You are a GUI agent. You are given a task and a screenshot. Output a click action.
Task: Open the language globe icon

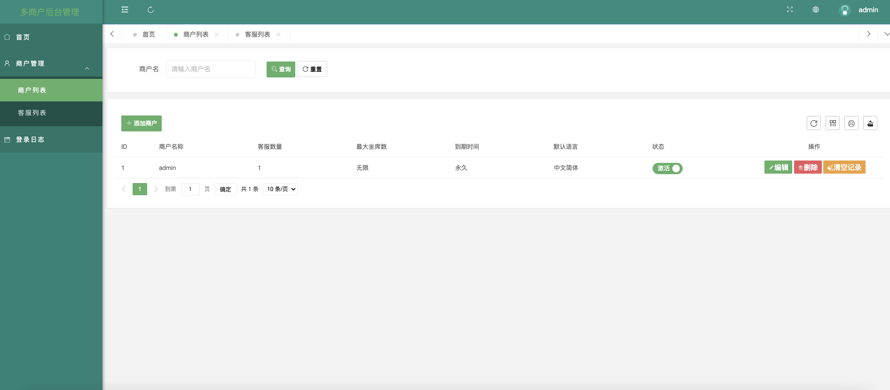click(x=816, y=10)
